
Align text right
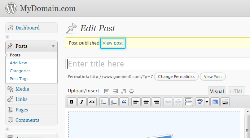point(156,102)
